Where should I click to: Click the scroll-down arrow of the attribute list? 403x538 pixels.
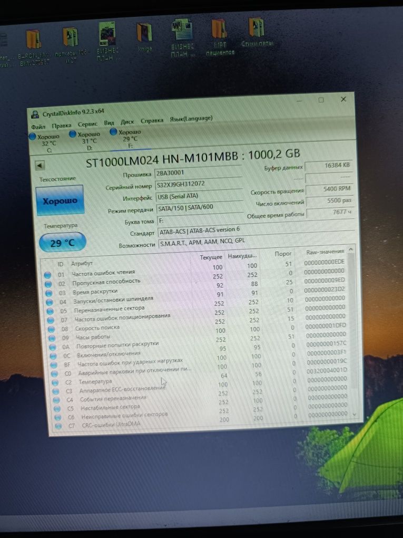(355, 415)
